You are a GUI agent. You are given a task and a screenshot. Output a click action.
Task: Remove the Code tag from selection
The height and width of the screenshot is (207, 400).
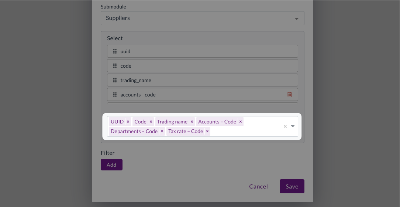click(151, 122)
